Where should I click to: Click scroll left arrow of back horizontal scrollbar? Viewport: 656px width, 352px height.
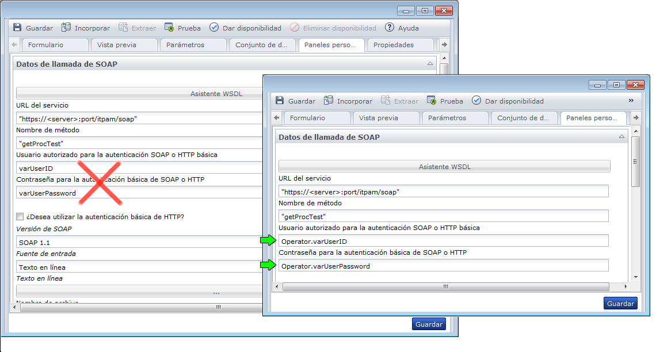tap(14, 307)
